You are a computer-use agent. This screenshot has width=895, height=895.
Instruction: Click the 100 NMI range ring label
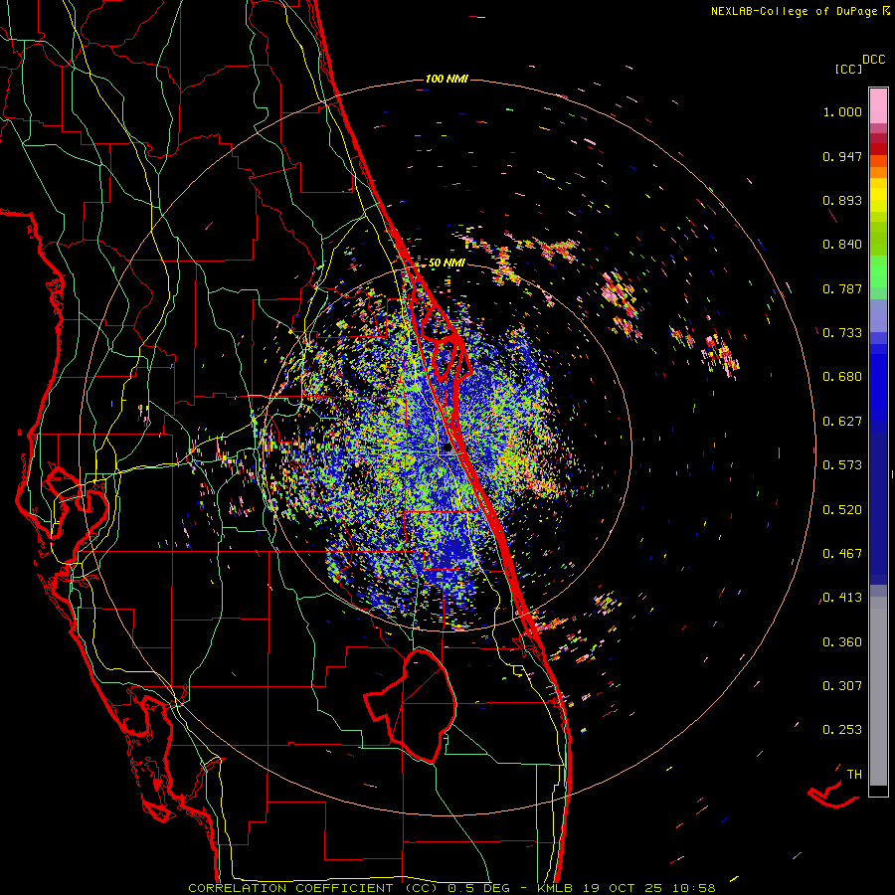[x=447, y=79]
